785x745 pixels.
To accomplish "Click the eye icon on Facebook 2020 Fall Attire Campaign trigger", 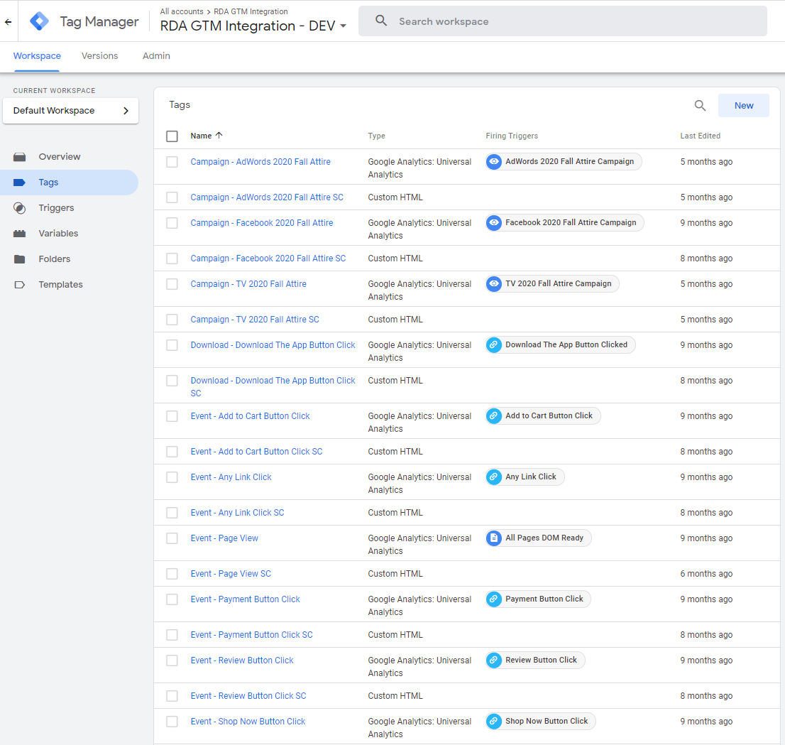I will 494,222.
